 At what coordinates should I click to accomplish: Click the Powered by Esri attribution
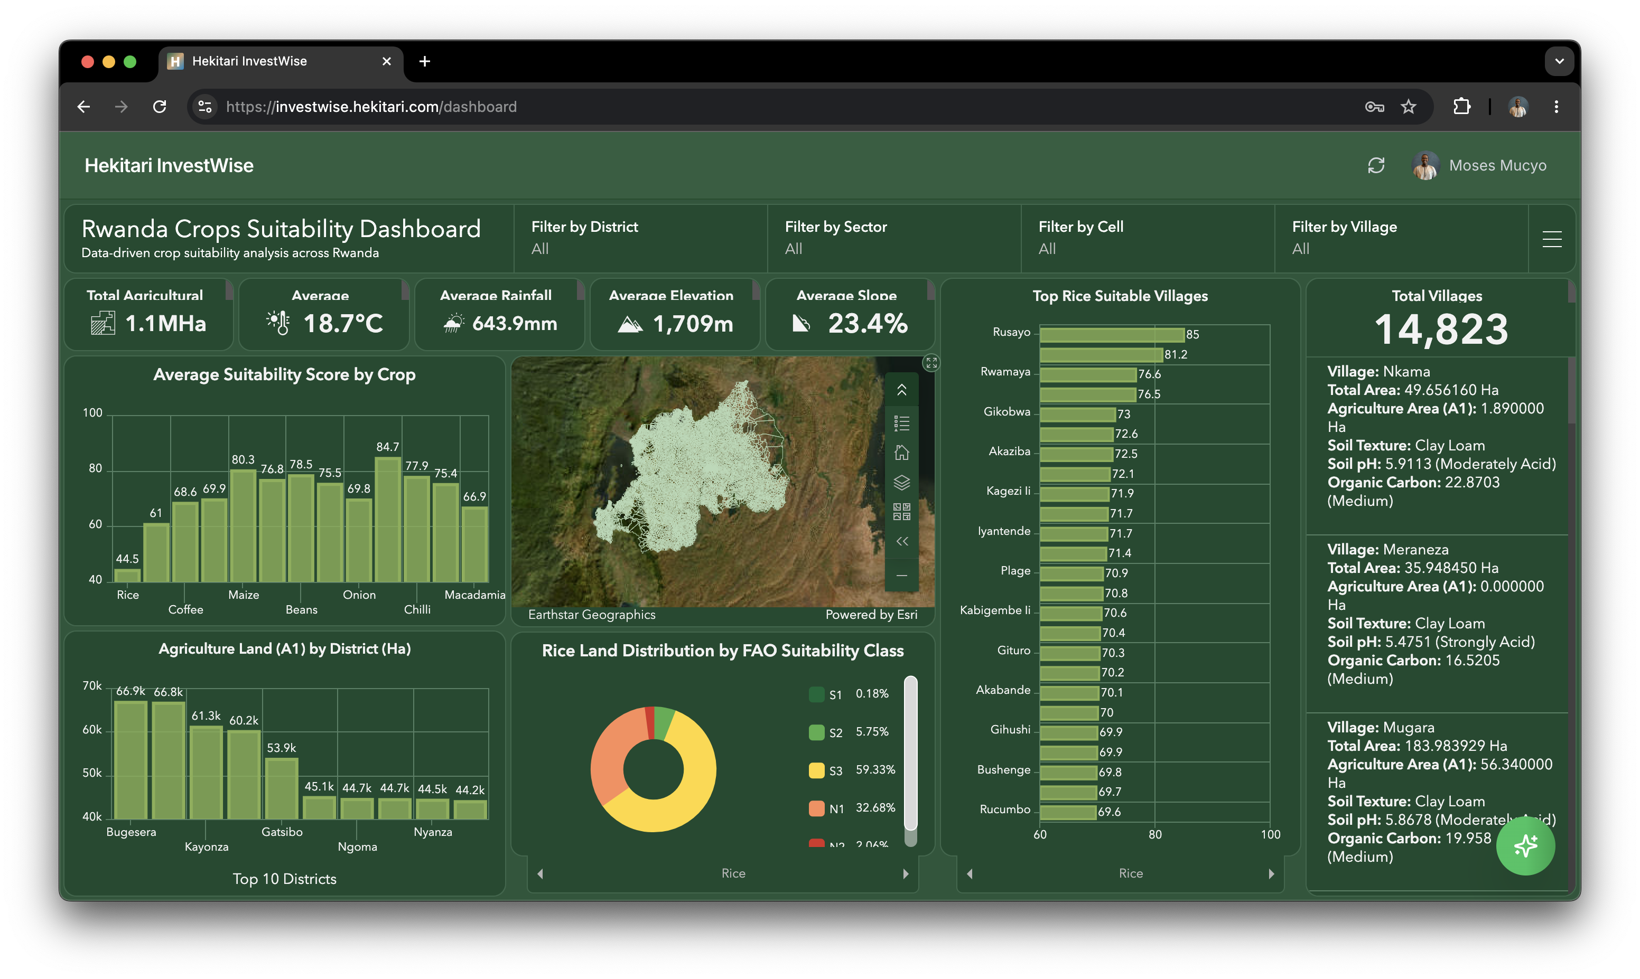pos(871,614)
